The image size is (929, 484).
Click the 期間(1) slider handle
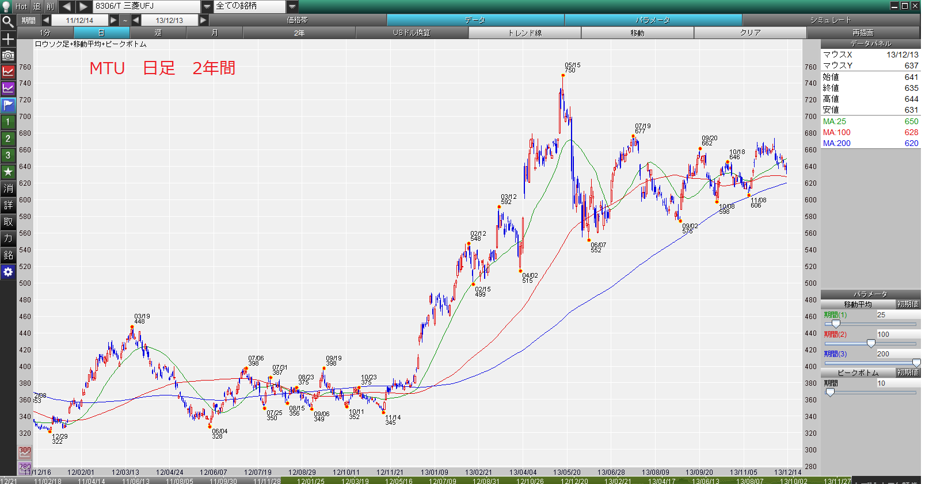[836, 324]
